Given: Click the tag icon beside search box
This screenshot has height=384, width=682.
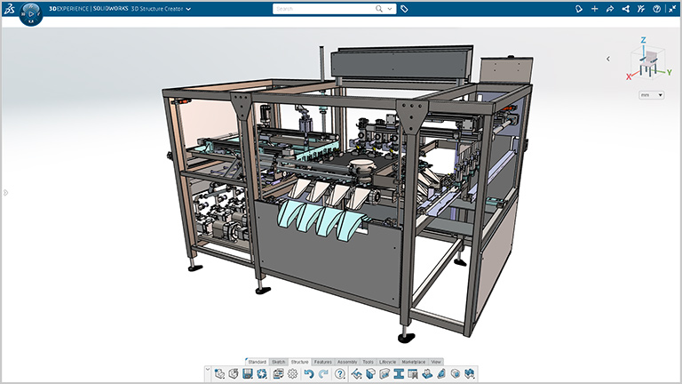Looking at the screenshot, I should (x=404, y=9).
